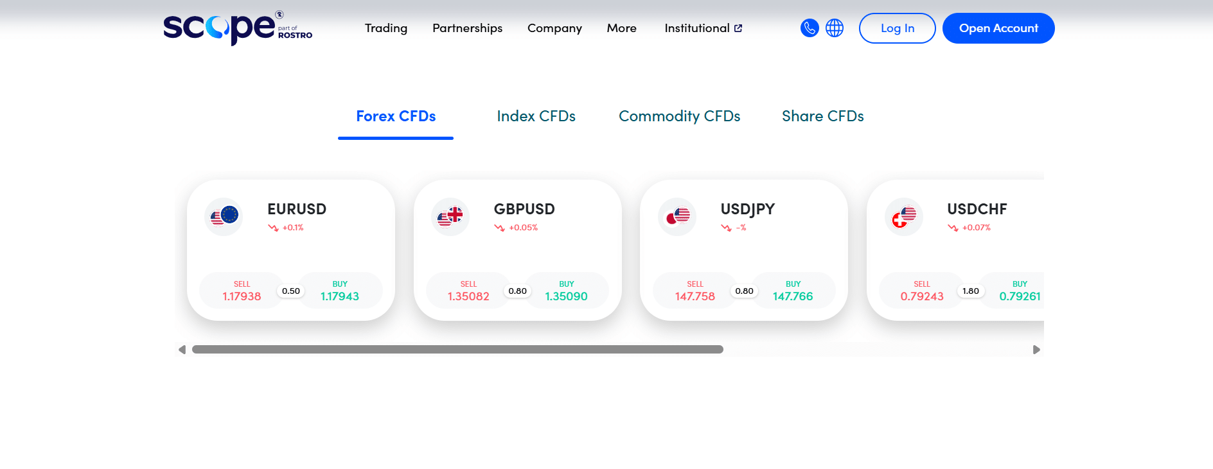The width and height of the screenshot is (1213, 469).
Task: Show the Share CFDs tab
Action: coord(822,116)
